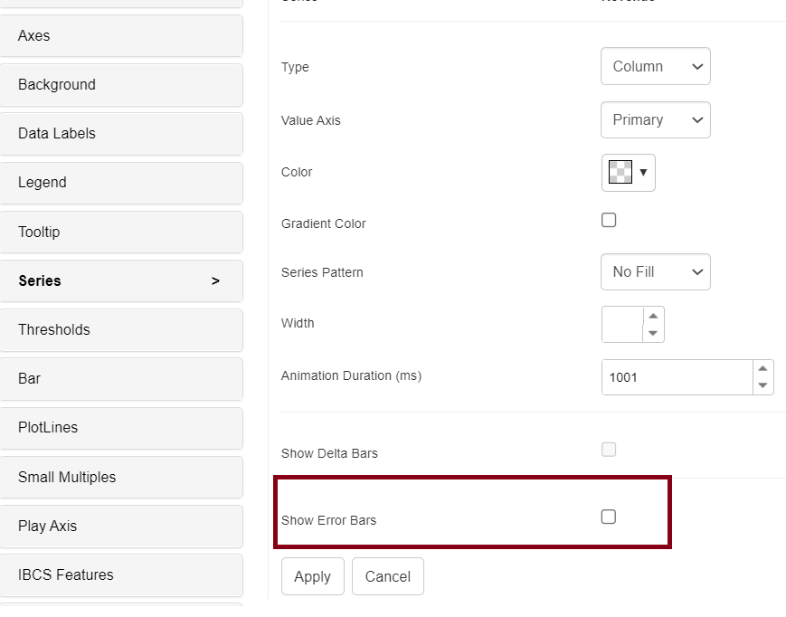Viewport: 786px width, 617px height.
Task: Toggle Show Error Bars on
Action: 608,517
